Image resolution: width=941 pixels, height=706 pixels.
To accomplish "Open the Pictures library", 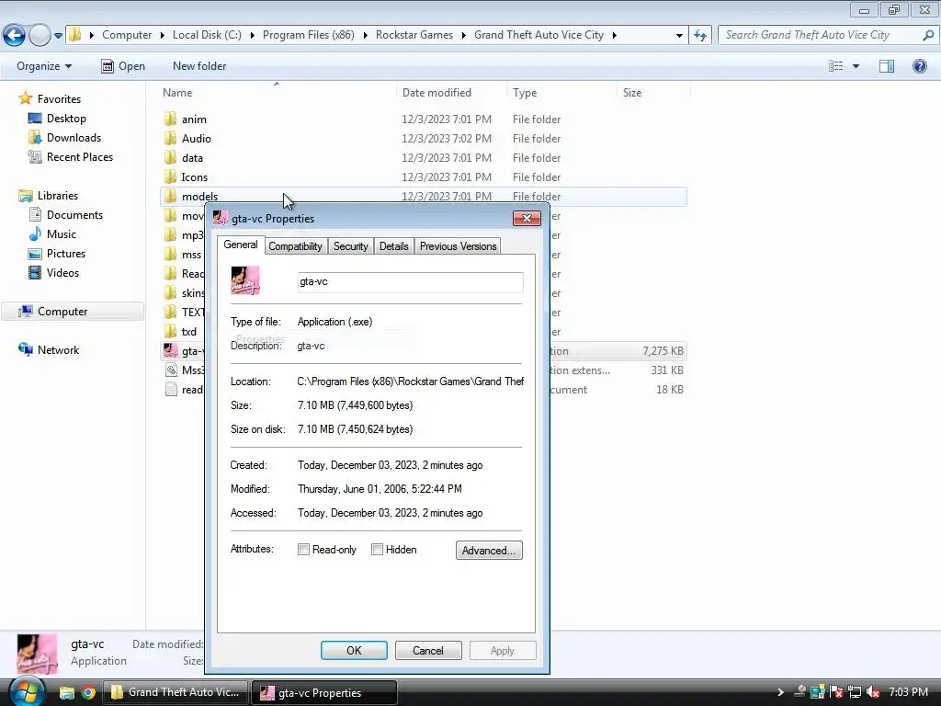I will (x=66, y=254).
